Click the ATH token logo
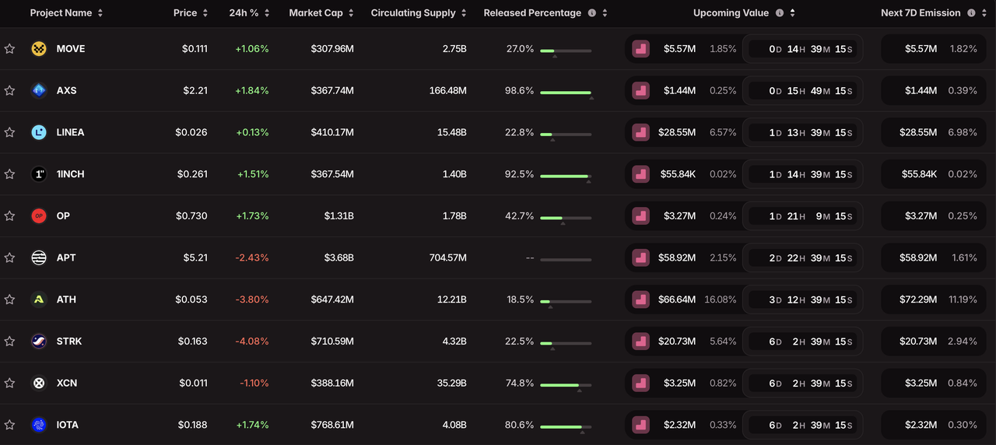The width and height of the screenshot is (996, 445). point(39,300)
